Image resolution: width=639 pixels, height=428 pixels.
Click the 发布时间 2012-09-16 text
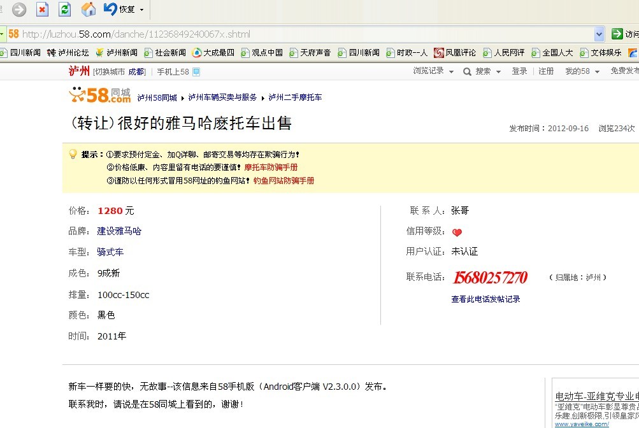point(549,129)
